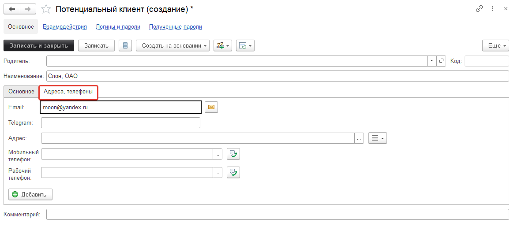Open the three-dot window menu
This screenshot has width=514, height=230.
[x=493, y=9]
